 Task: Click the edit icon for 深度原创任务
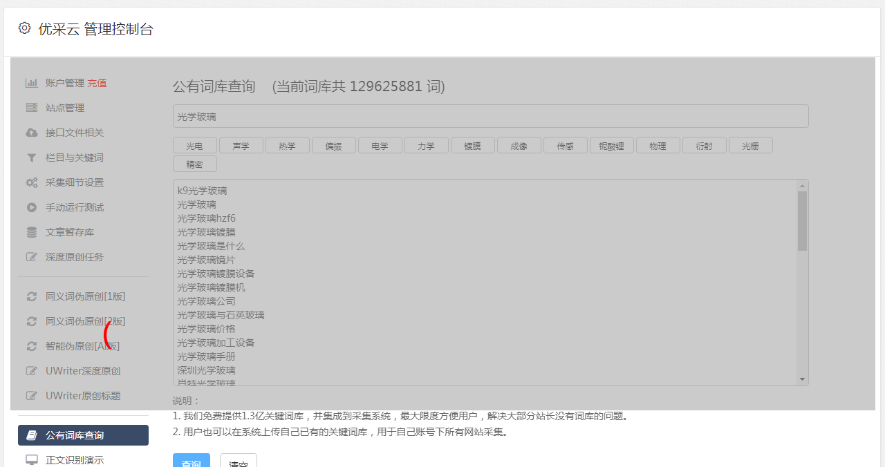tap(32, 257)
